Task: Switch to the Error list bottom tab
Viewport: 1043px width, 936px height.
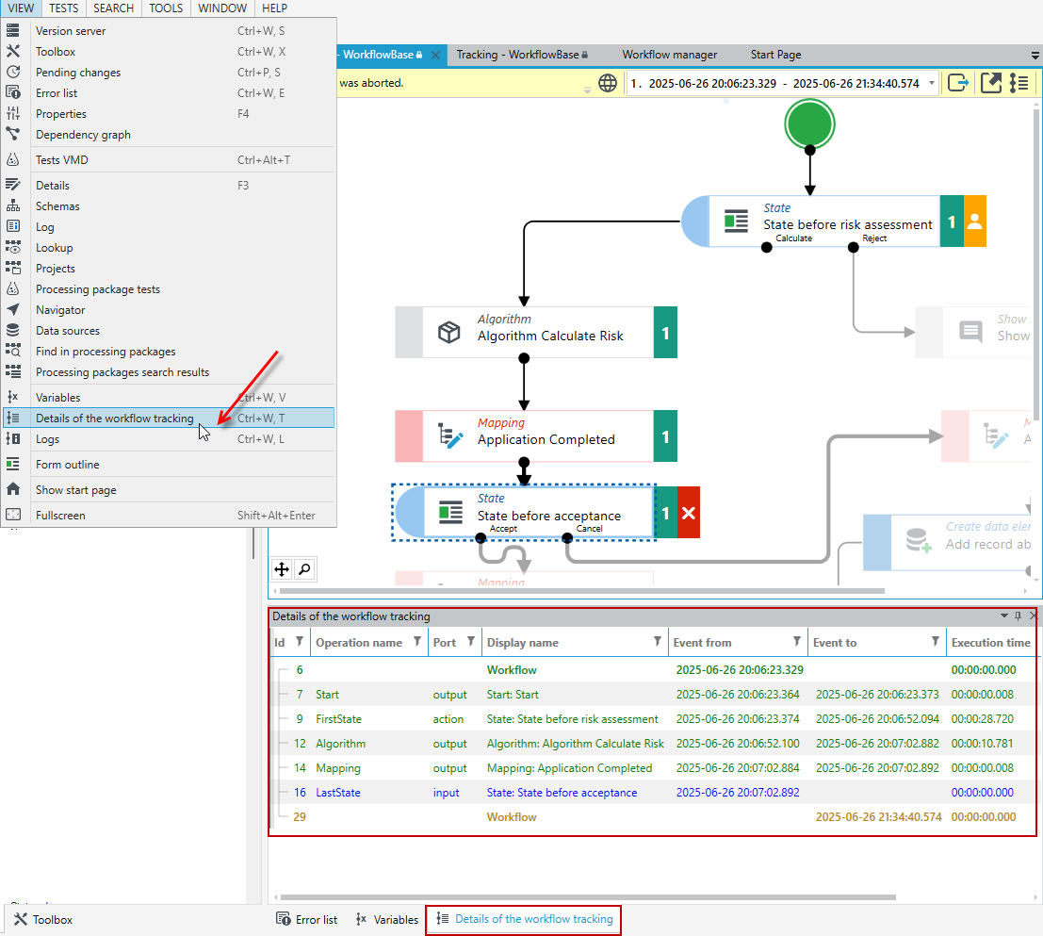Action: (306, 919)
